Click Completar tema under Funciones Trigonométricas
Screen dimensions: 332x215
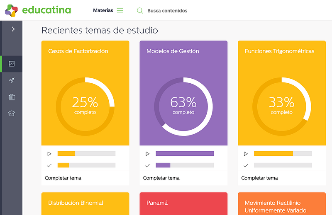tap(260, 178)
